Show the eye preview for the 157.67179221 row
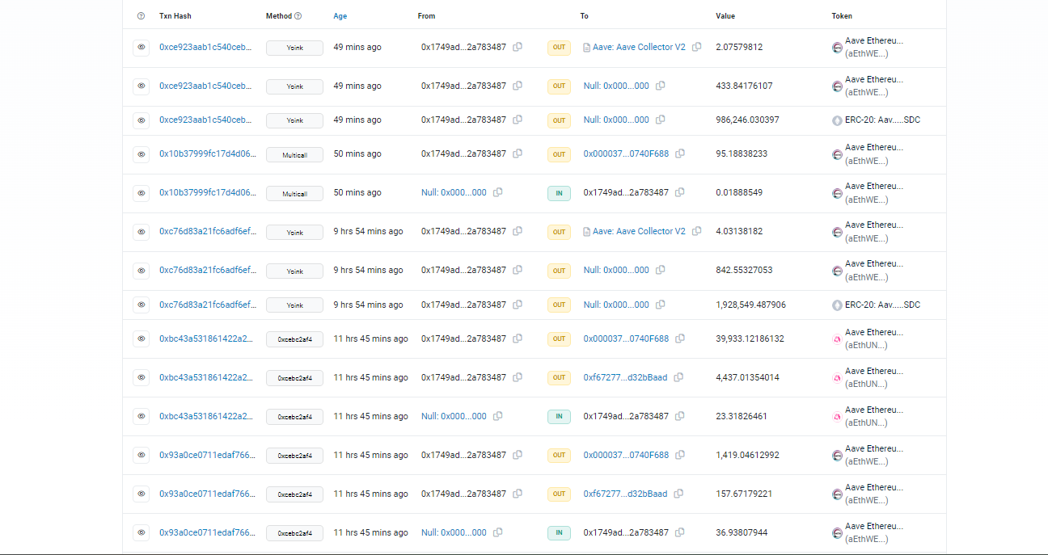1048x555 pixels. (x=142, y=494)
